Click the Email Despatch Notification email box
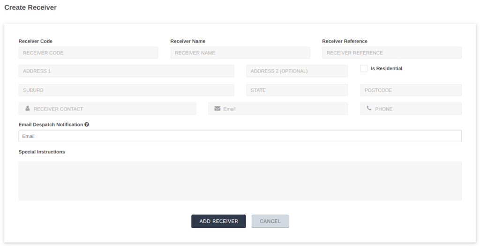 pyautogui.click(x=240, y=136)
